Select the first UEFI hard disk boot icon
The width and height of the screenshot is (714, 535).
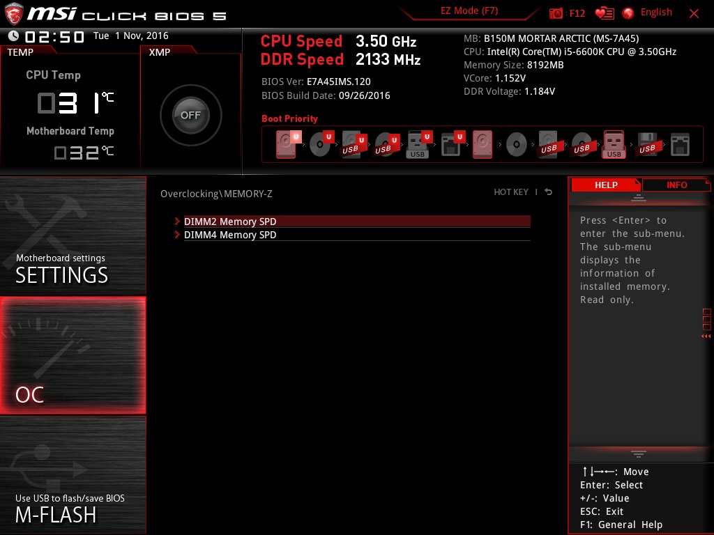point(288,144)
